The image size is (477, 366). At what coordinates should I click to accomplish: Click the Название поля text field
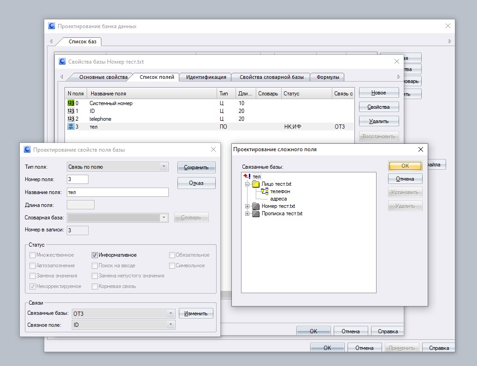coord(118,192)
